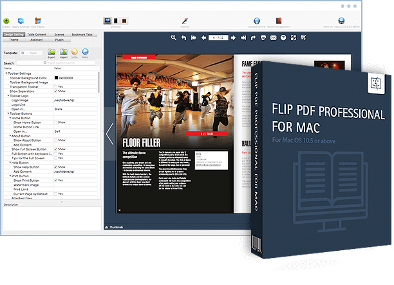Click the Import template icon
394x285 pixels.
[x=64, y=52]
